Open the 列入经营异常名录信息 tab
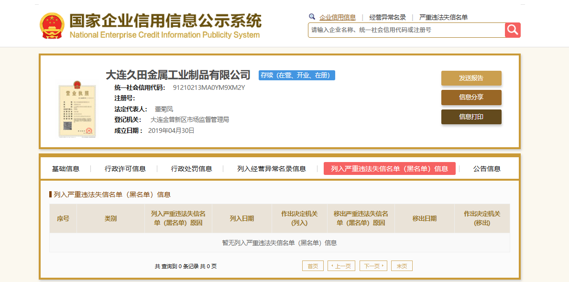 click(x=272, y=169)
